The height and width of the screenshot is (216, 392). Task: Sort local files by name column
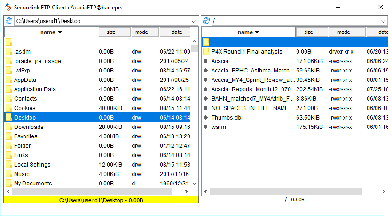[51, 32]
